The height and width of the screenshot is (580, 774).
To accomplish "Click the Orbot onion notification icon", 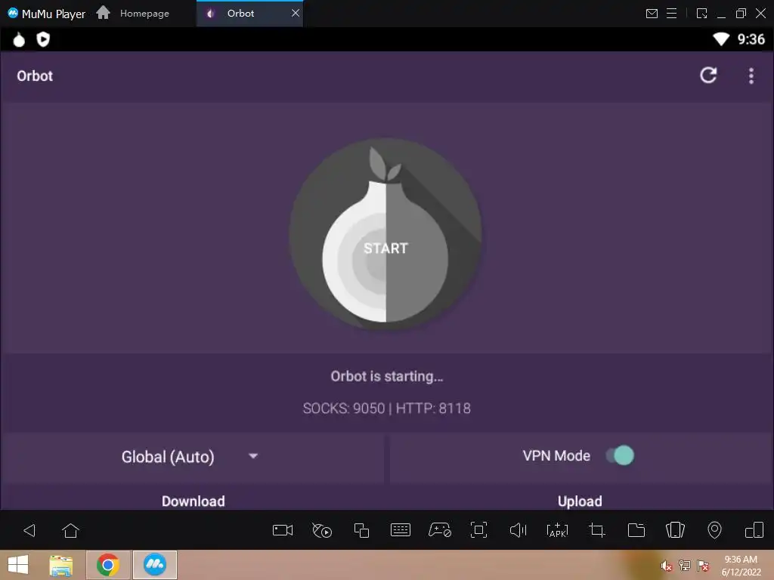I will [19, 39].
